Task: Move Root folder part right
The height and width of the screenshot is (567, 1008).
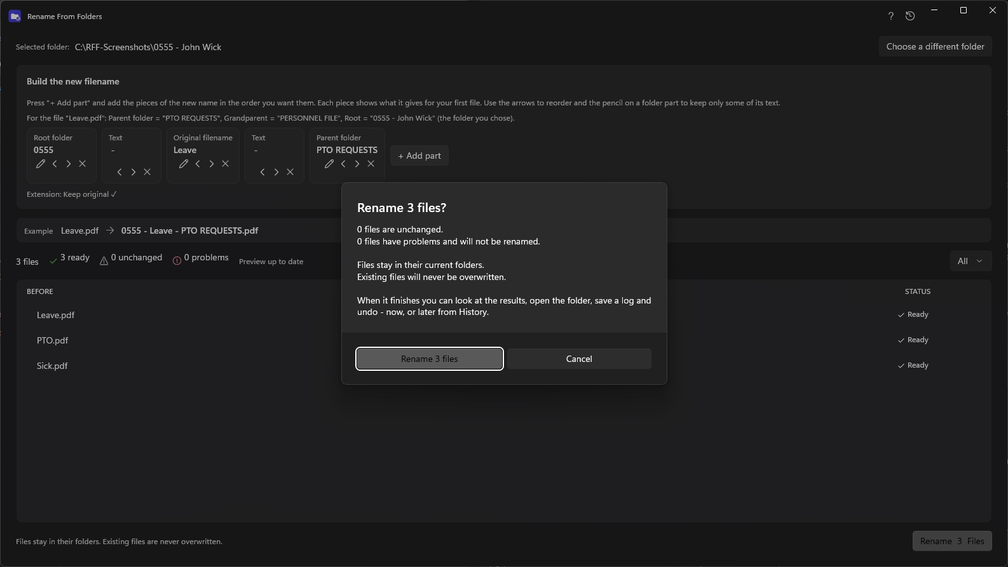Action: coord(69,164)
